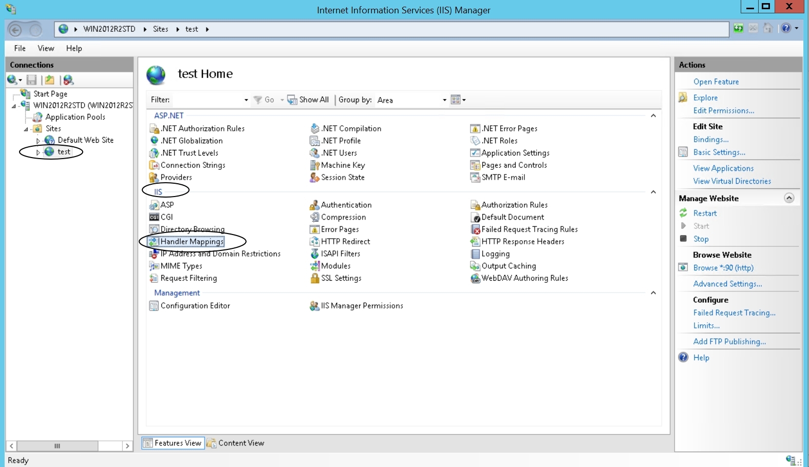Viewport: 809px width, 467px height.
Task: Click the Edit Permissions link
Action: pos(724,111)
